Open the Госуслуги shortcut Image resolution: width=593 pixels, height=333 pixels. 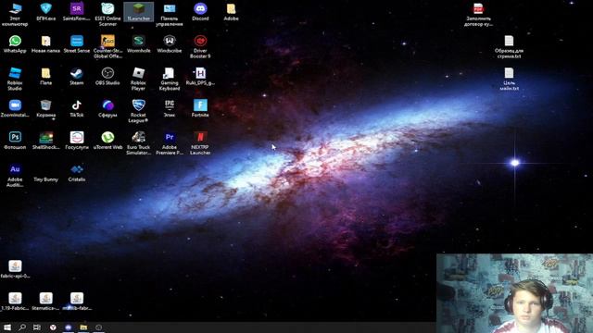76,140
